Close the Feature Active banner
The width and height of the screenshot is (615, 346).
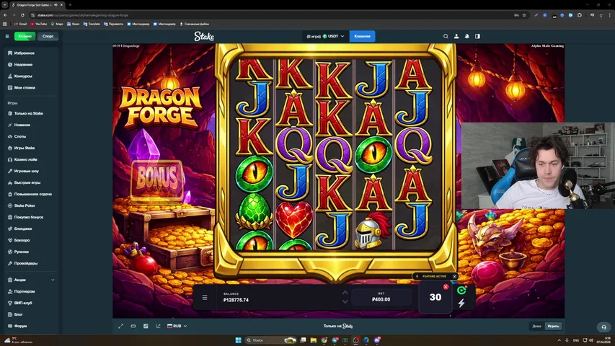(x=454, y=276)
